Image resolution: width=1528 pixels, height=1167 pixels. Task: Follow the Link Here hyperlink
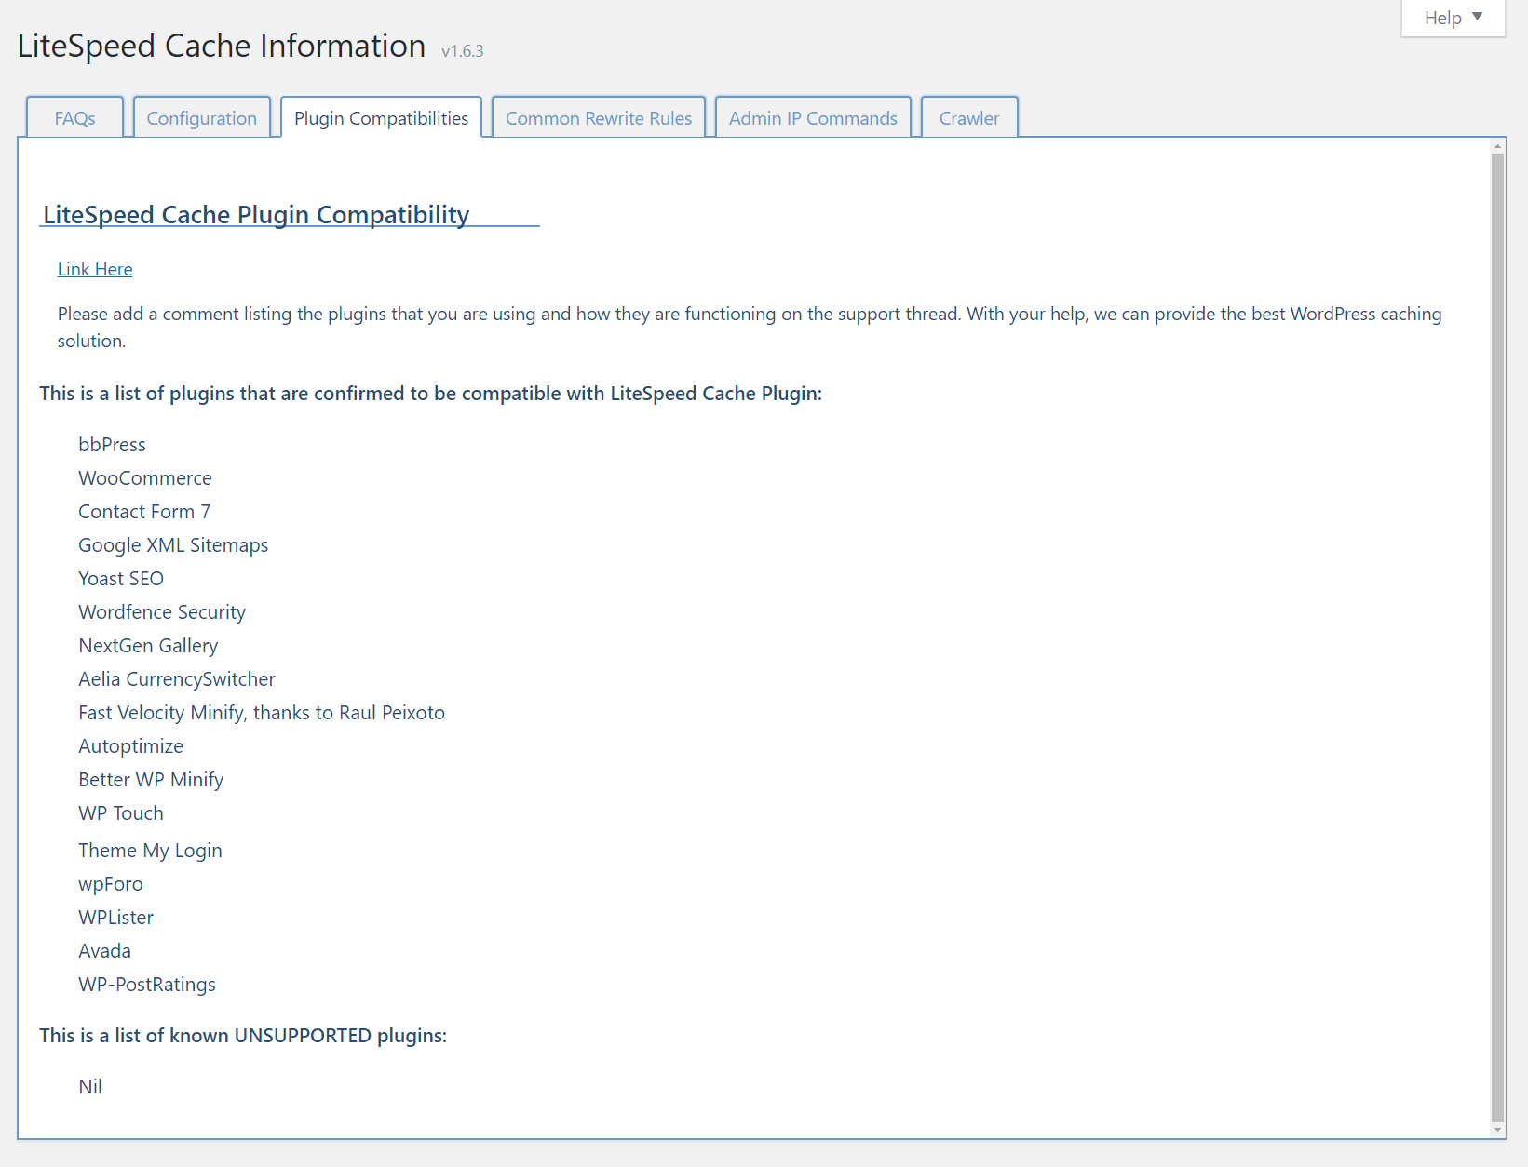click(95, 269)
